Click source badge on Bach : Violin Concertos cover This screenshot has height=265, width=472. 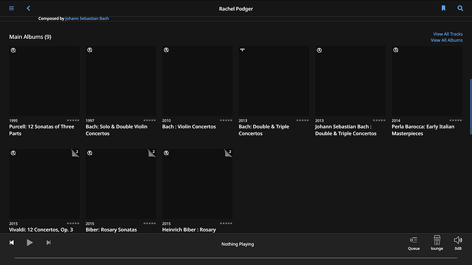click(166, 50)
